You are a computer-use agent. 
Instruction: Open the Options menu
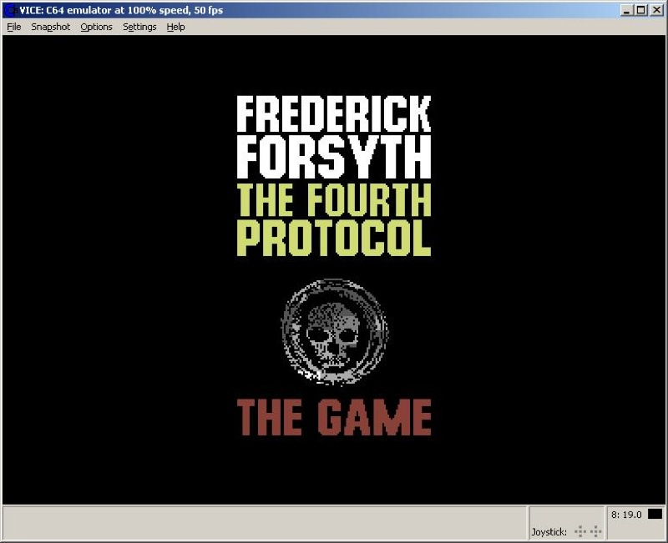pos(96,27)
